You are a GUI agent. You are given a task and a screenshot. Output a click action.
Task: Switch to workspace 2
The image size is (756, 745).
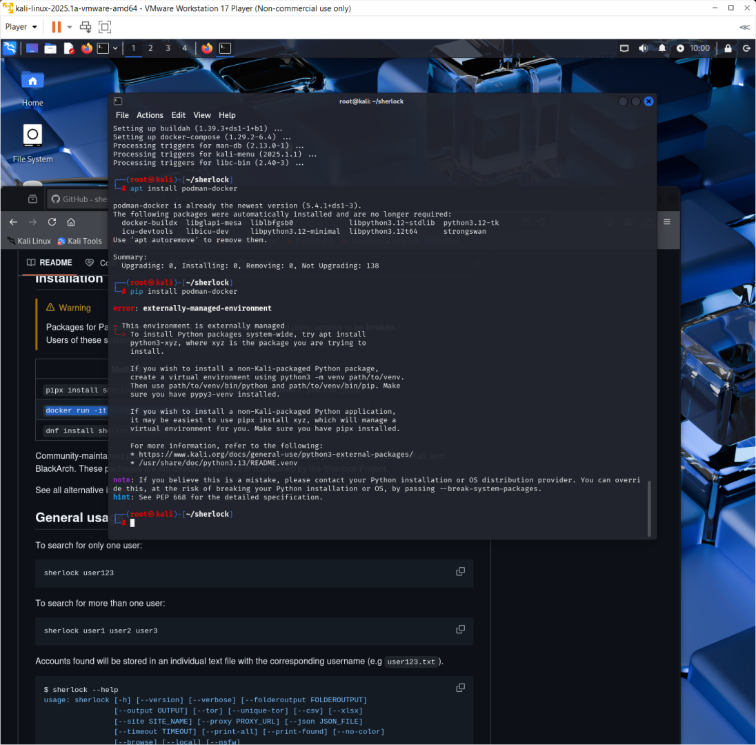pos(150,48)
